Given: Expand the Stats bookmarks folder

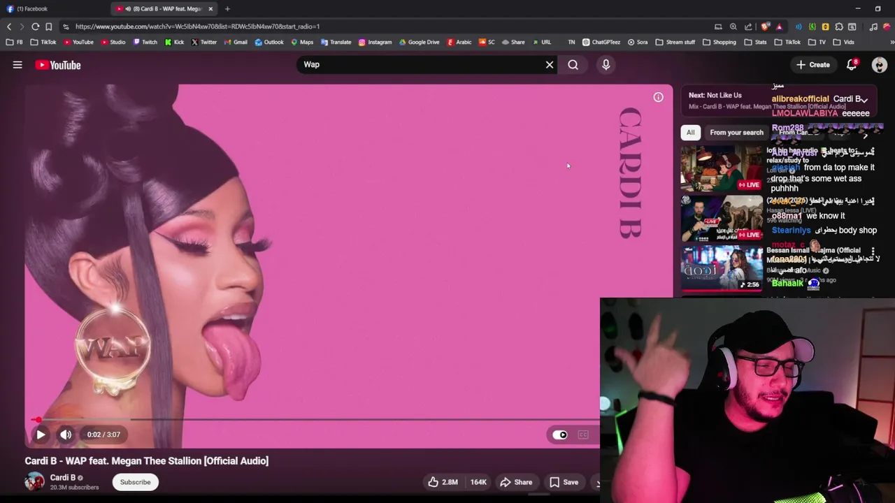Looking at the screenshot, I should click(x=755, y=42).
